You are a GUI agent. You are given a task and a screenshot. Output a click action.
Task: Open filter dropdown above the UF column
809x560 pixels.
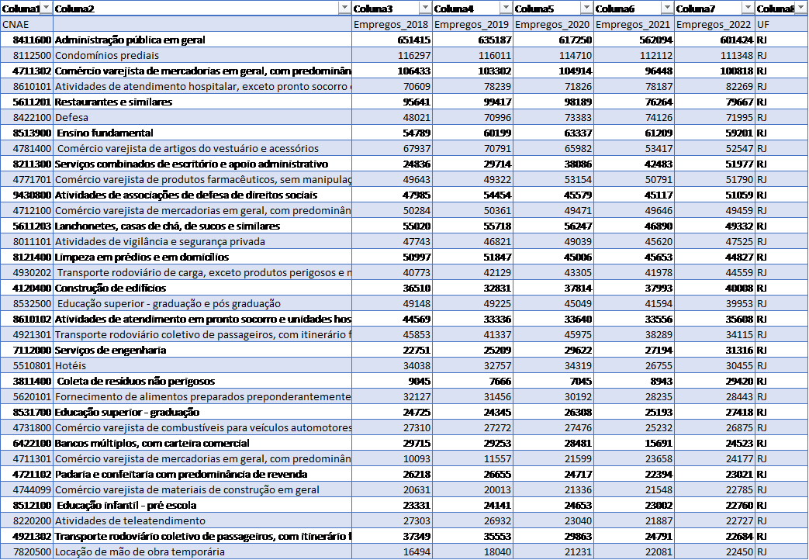[x=800, y=8]
